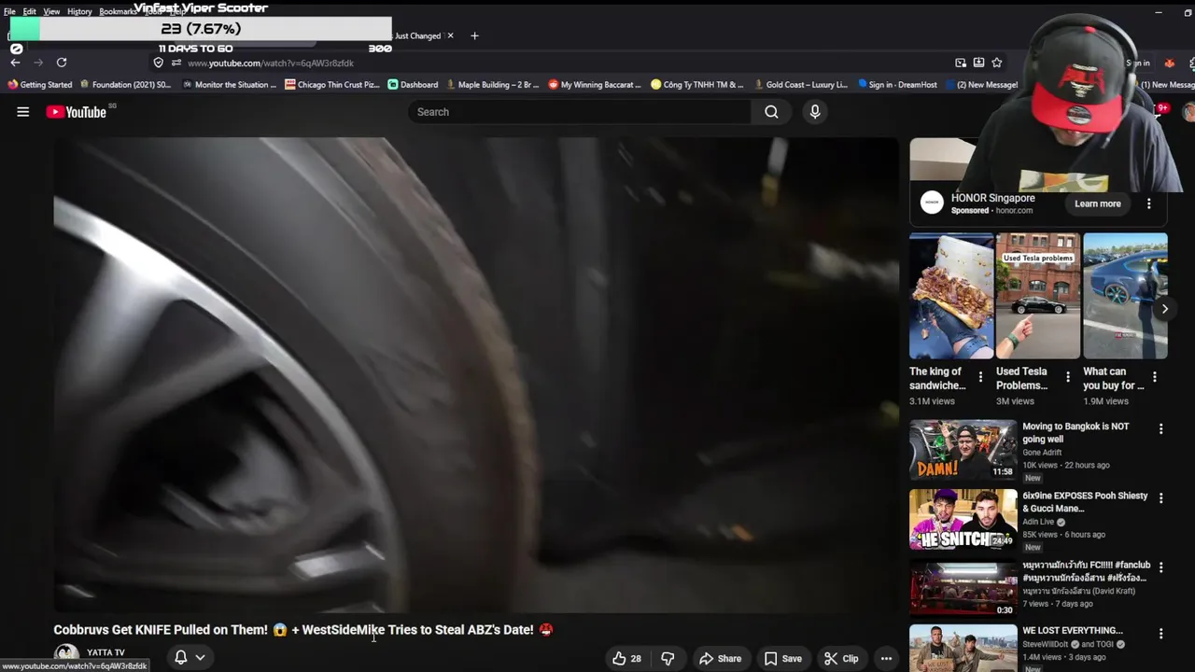Open a new browser tab with plus
Image resolution: width=1195 pixels, height=672 pixels.
coord(474,35)
